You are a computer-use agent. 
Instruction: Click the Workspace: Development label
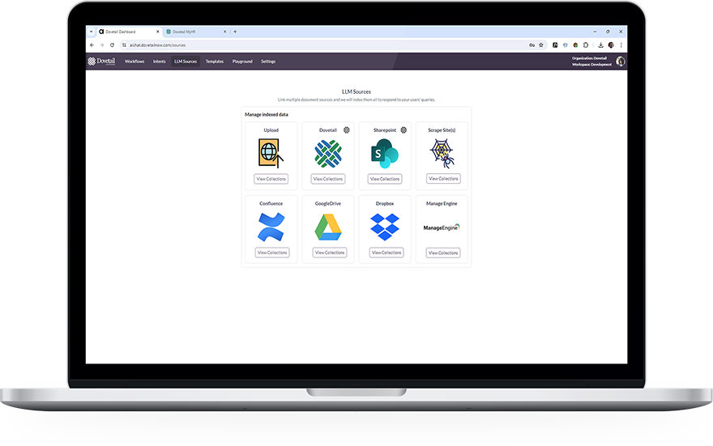pos(591,65)
